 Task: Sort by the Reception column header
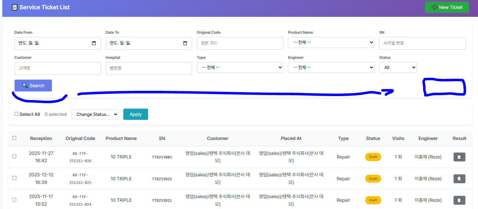pos(41,138)
